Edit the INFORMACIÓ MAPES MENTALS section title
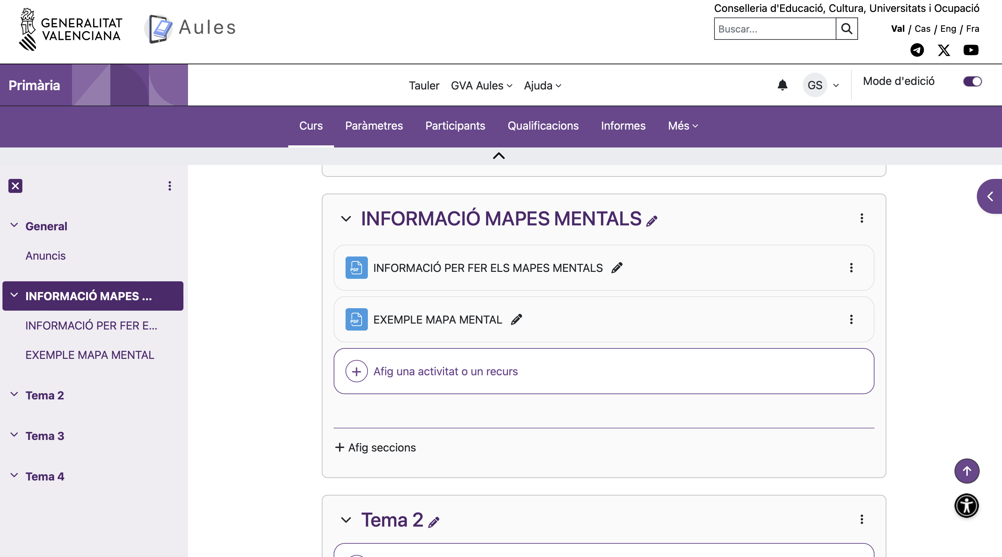 pyautogui.click(x=652, y=221)
